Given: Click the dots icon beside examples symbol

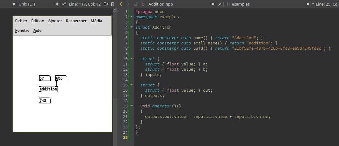Looking at the screenshot, I should tap(228, 4).
